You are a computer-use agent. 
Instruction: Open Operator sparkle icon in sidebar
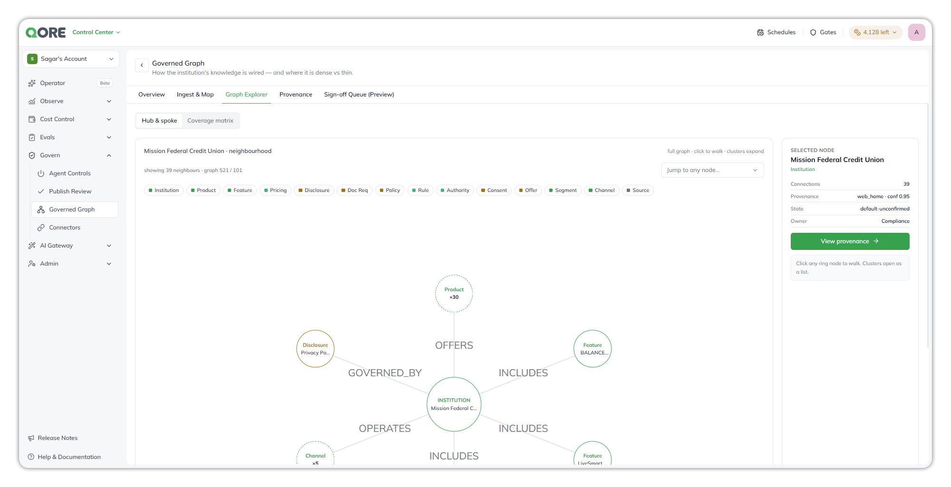(x=32, y=83)
